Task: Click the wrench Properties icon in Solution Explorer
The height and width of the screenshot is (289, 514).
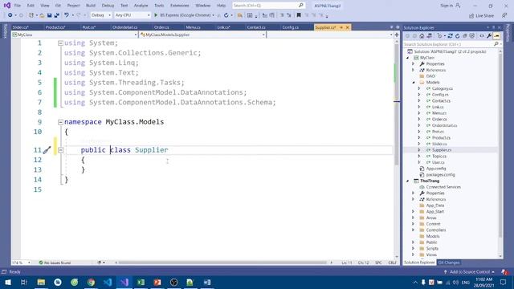Action: tap(489, 36)
